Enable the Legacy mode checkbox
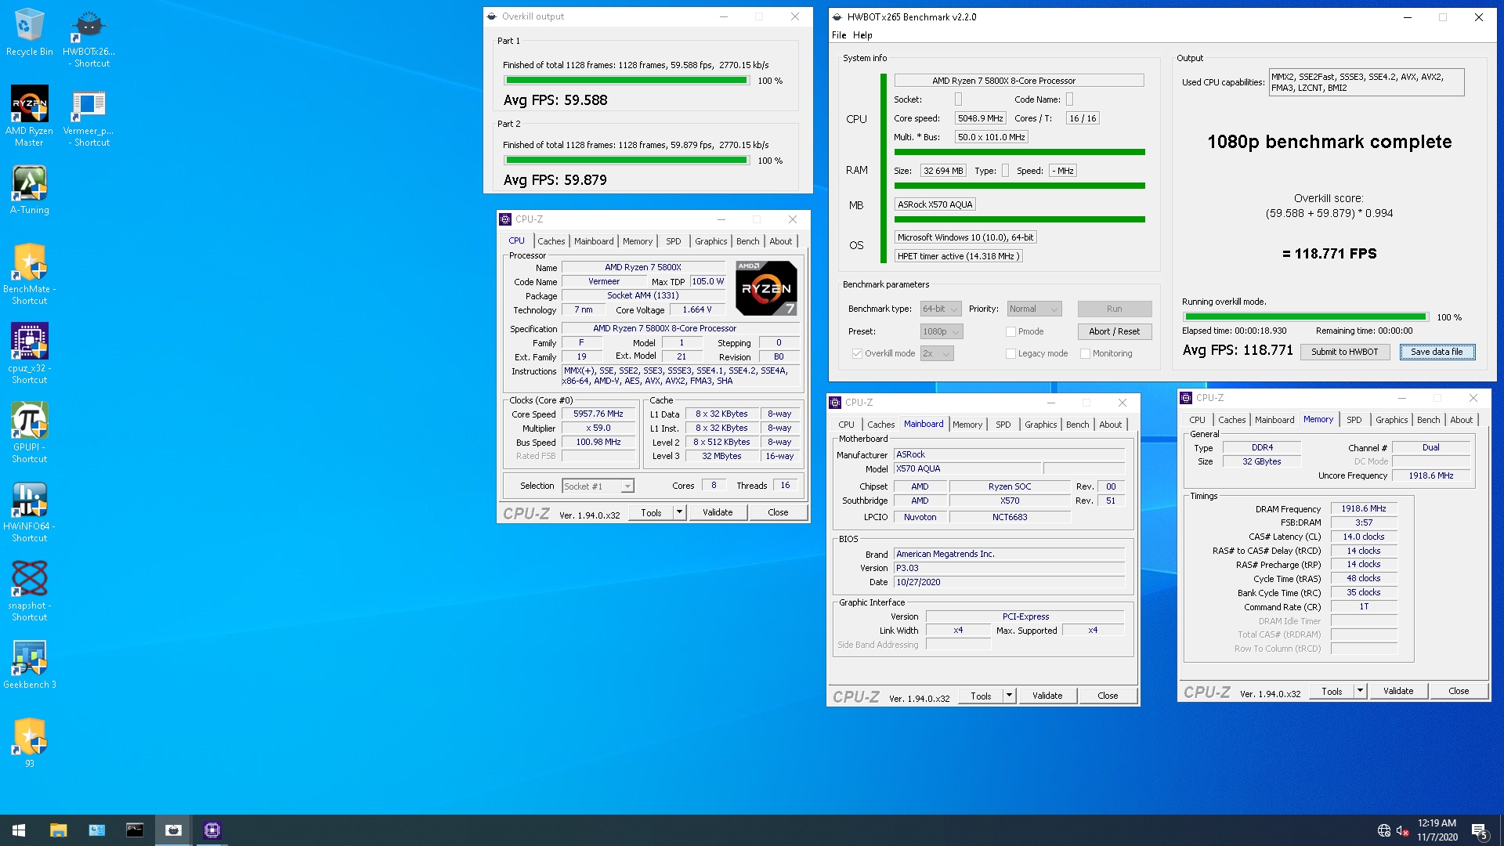This screenshot has height=846, width=1504. [1010, 353]
